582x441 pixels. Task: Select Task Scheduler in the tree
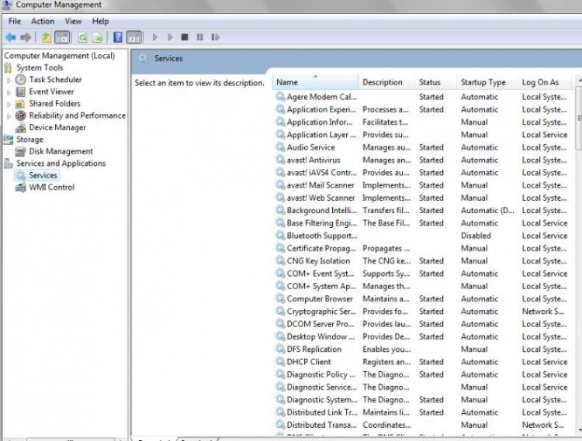pyautogui.click(x=55, y=79)
